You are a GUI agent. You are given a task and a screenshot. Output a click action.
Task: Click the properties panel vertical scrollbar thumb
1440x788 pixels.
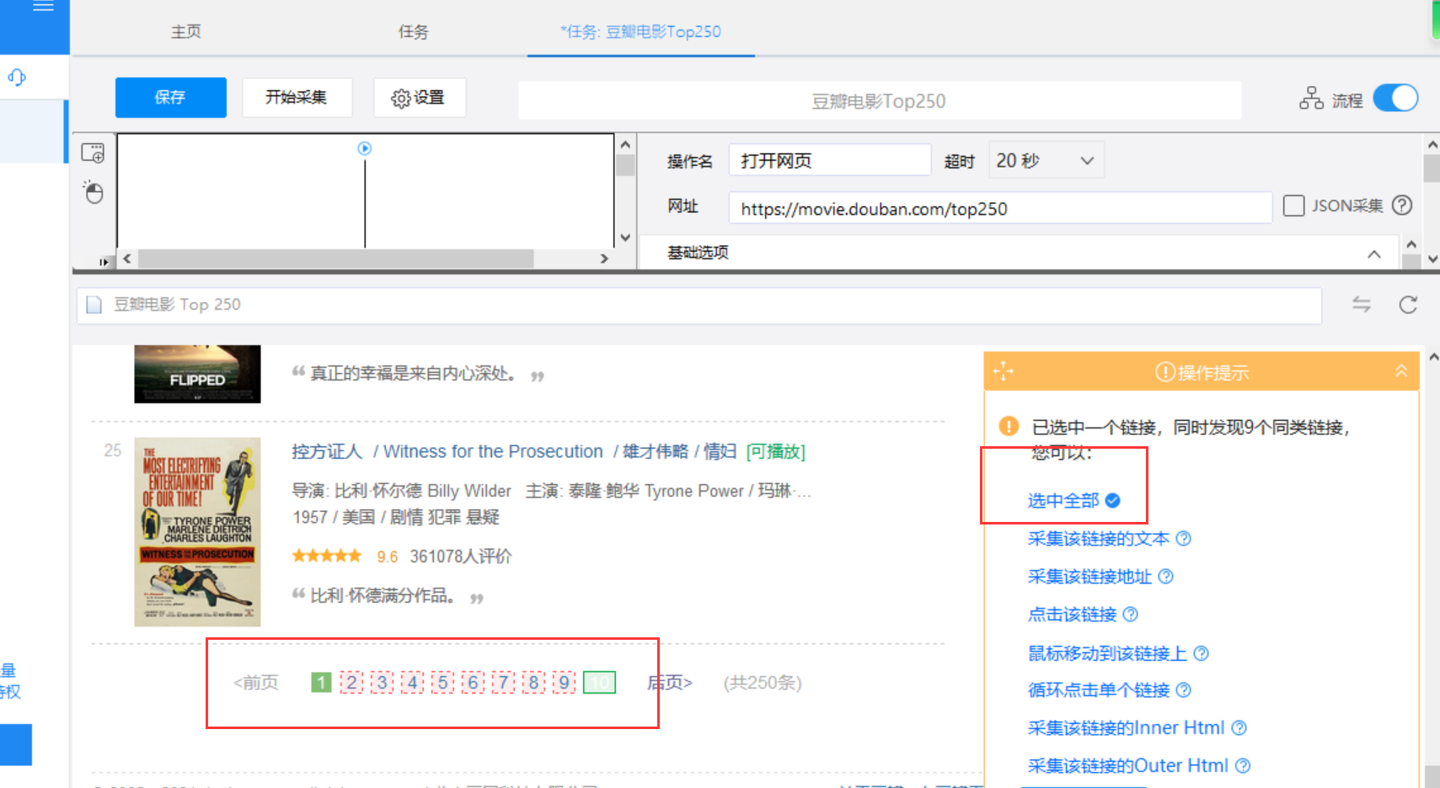tap(1431, 168)
